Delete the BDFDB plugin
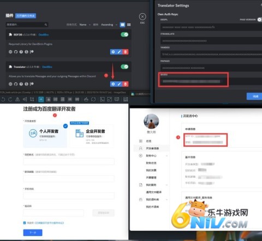Viewport: 262px width, 241px height. [x=126, y=52]
